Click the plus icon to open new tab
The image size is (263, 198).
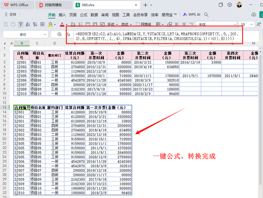click(145, 5)
